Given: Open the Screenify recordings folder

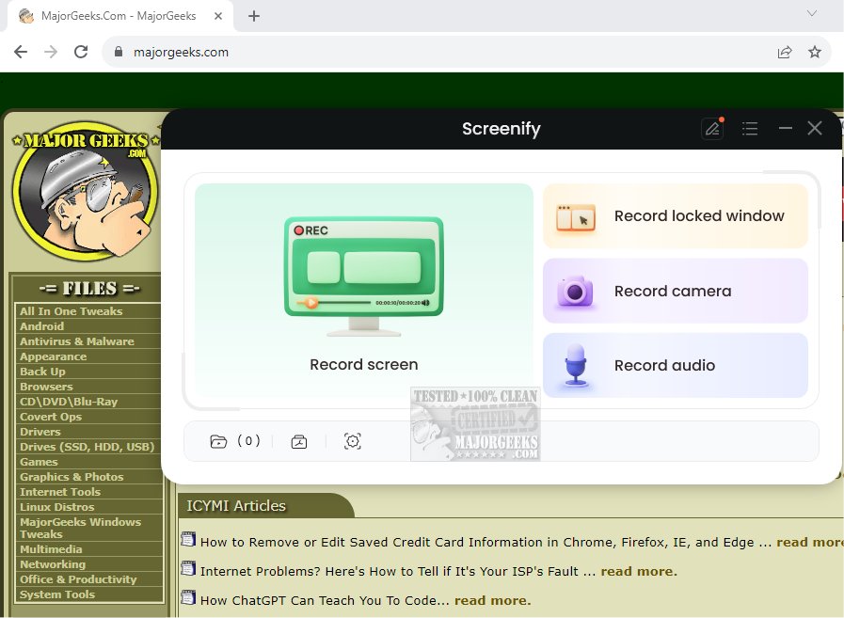Looking at the screenshot, I should tap(218, 440).
